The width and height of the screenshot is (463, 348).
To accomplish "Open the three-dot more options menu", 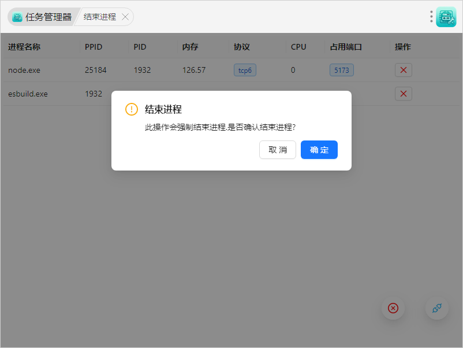I will 431,17.
